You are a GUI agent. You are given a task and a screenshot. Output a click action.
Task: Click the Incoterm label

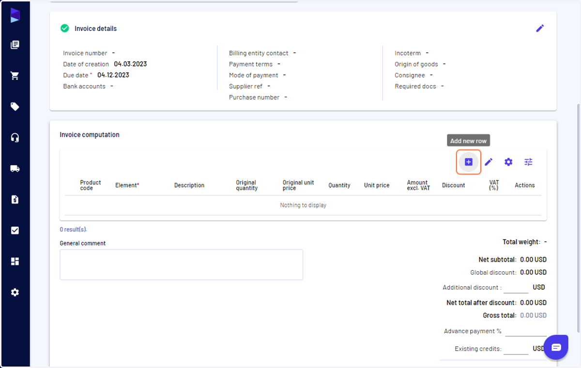[408, 53]
